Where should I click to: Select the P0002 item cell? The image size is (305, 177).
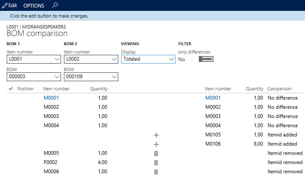click(51, 162)
